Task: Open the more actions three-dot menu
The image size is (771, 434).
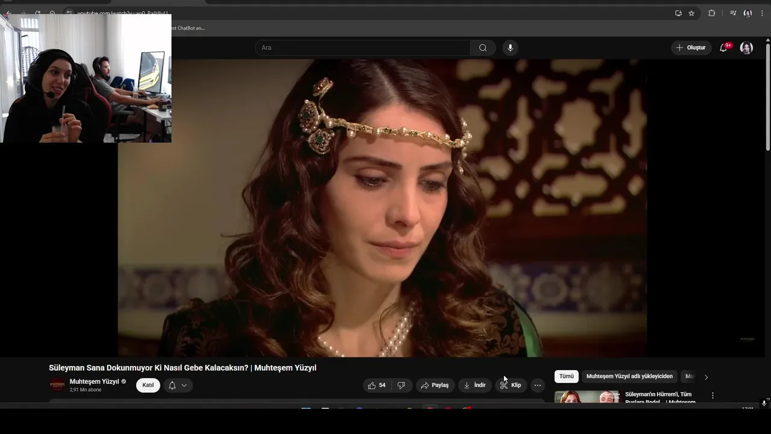Action: [537, 385]
